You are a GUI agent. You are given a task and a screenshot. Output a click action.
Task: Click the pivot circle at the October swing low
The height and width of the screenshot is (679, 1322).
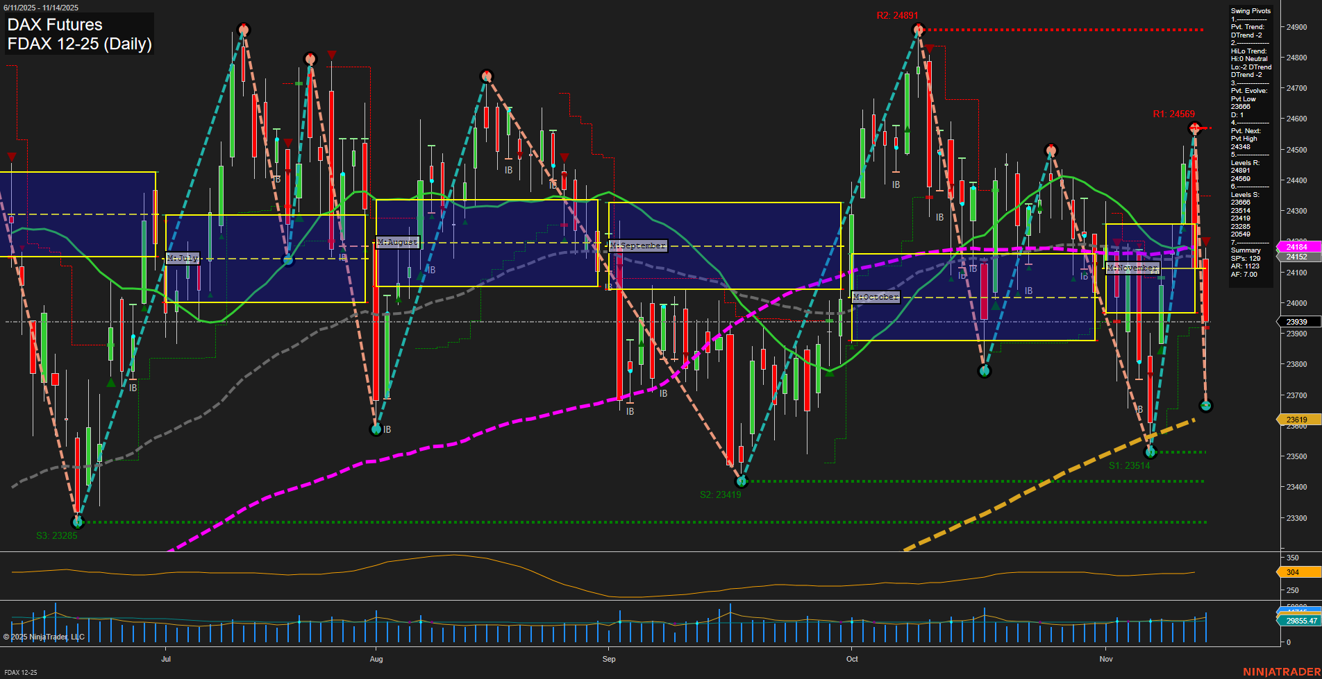click(983, 370)
